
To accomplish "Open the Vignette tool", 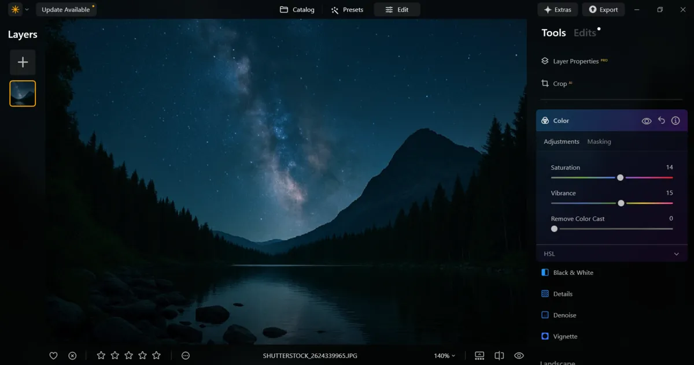I will tap(566, 336).
